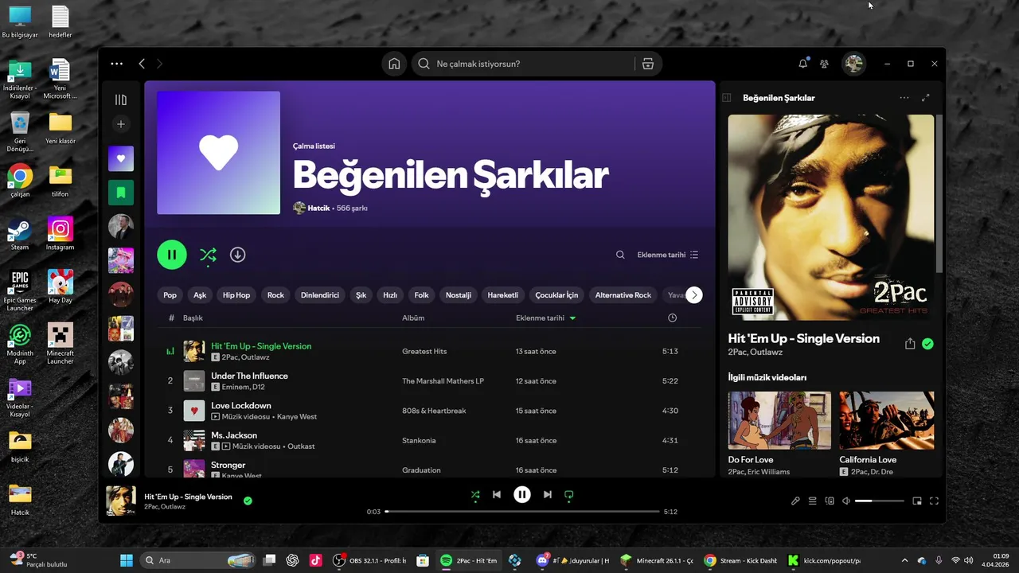Click Under The Influence song title
This screenshot has width=1019, height=573.
point(249,376)
